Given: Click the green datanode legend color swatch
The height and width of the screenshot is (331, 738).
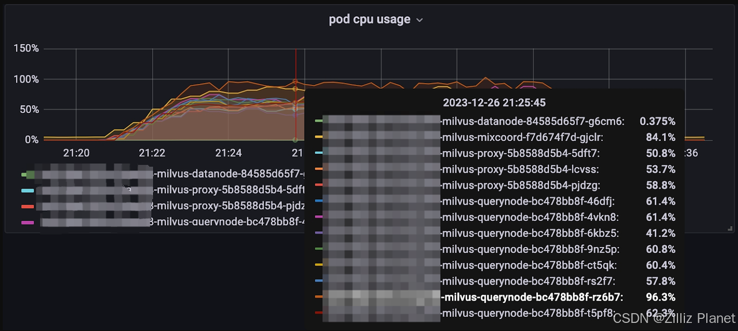Looking at the screenshot, I should point(27,174).
